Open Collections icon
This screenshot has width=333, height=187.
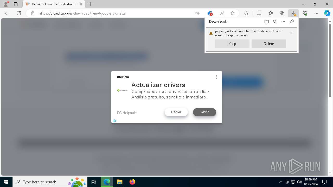click(282, 13)
